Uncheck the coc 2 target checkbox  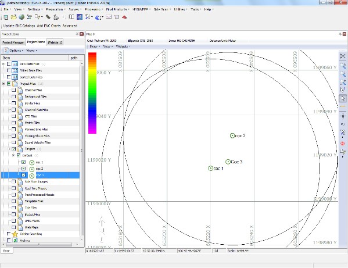pos(23,169)
